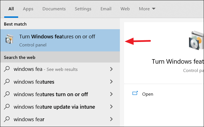Expand chevron next to 'windows fear'
The height and width of the screenshot is (127, 204).
coord(111,119)
